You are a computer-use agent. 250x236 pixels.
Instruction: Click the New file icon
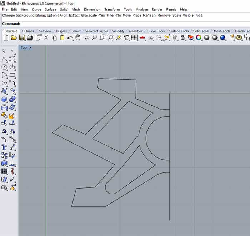pyautogui.click(x=6, y=38)
